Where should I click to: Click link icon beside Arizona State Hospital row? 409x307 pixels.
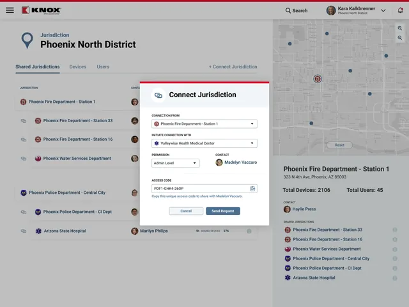point(24,231)
